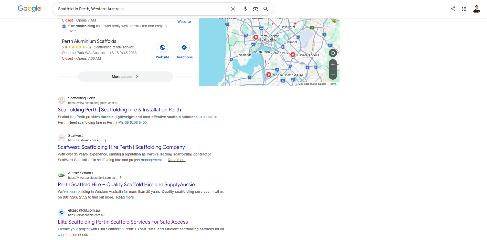Click the Directions arrow icon for Perth Aluminium Scaffolds

click(x=184, y=47)
